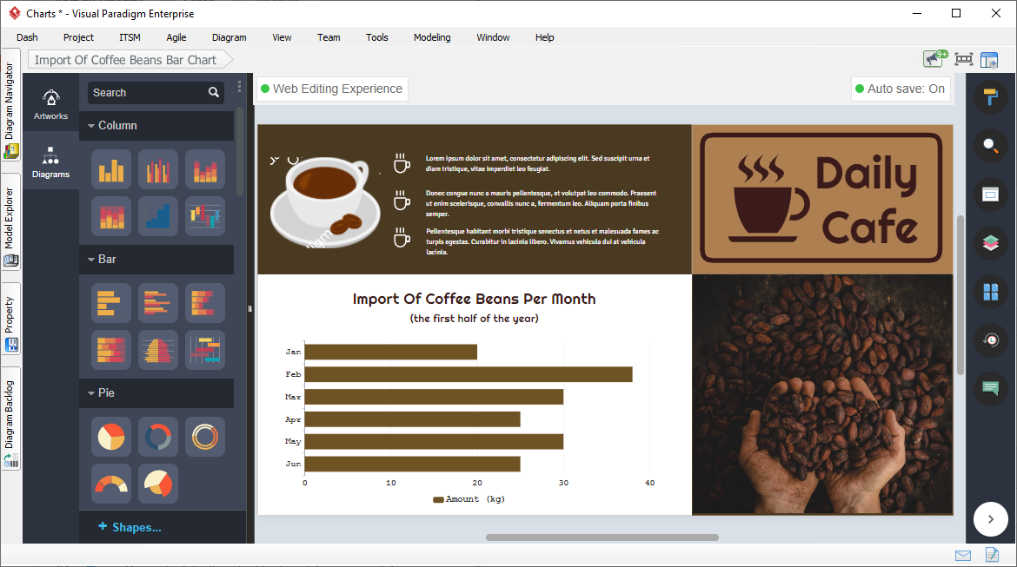The height and width of the screenshot is (567, 1017).
Task: Click the canvas horizontal scrollbar
Action: click(x=602, y=537)
